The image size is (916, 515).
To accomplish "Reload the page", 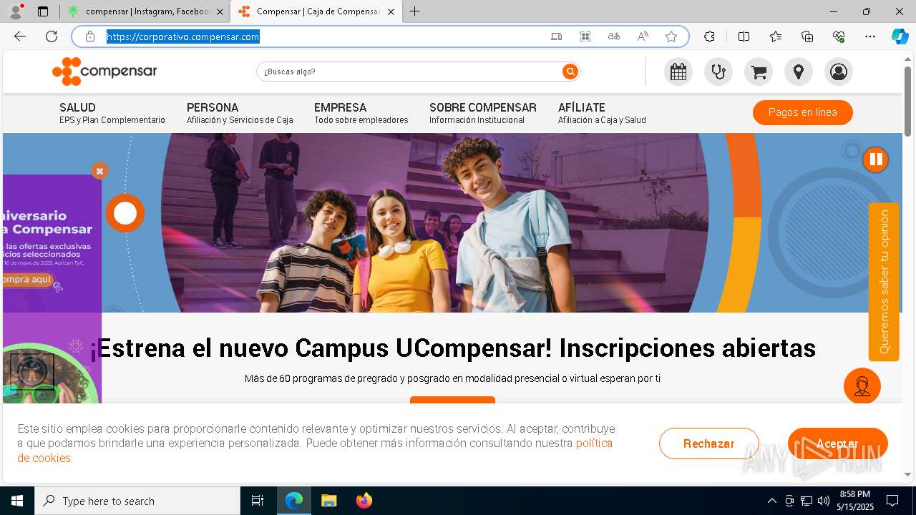I will coord(52,36).
